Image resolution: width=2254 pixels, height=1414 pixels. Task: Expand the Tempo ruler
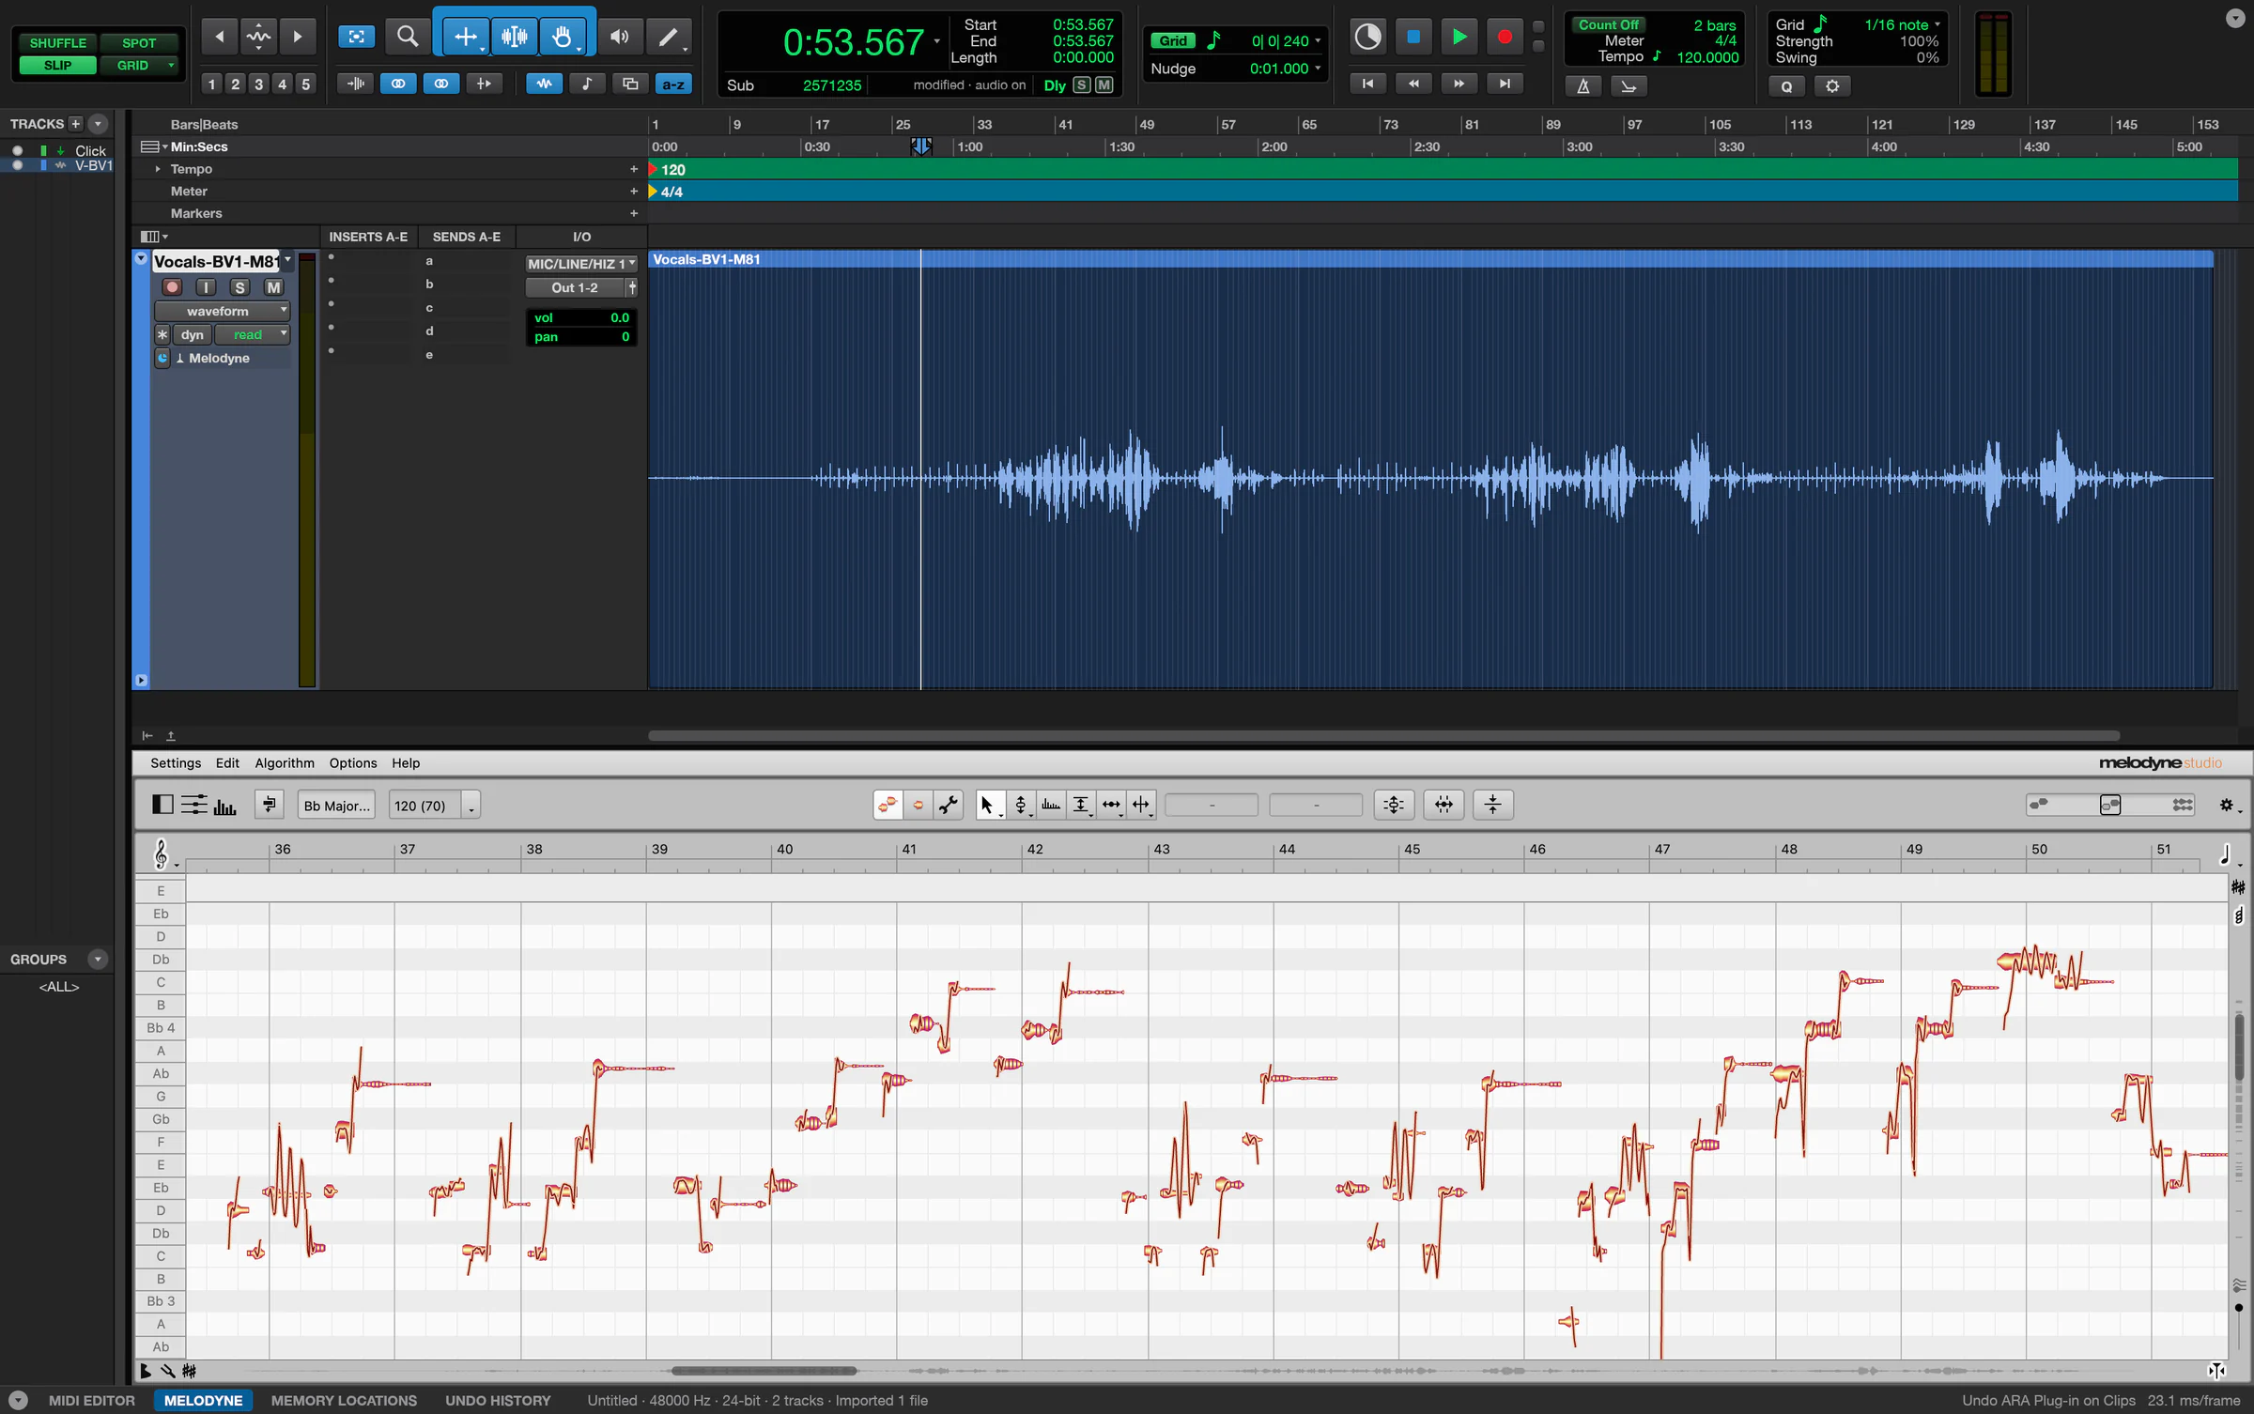(x=158, y=169)
